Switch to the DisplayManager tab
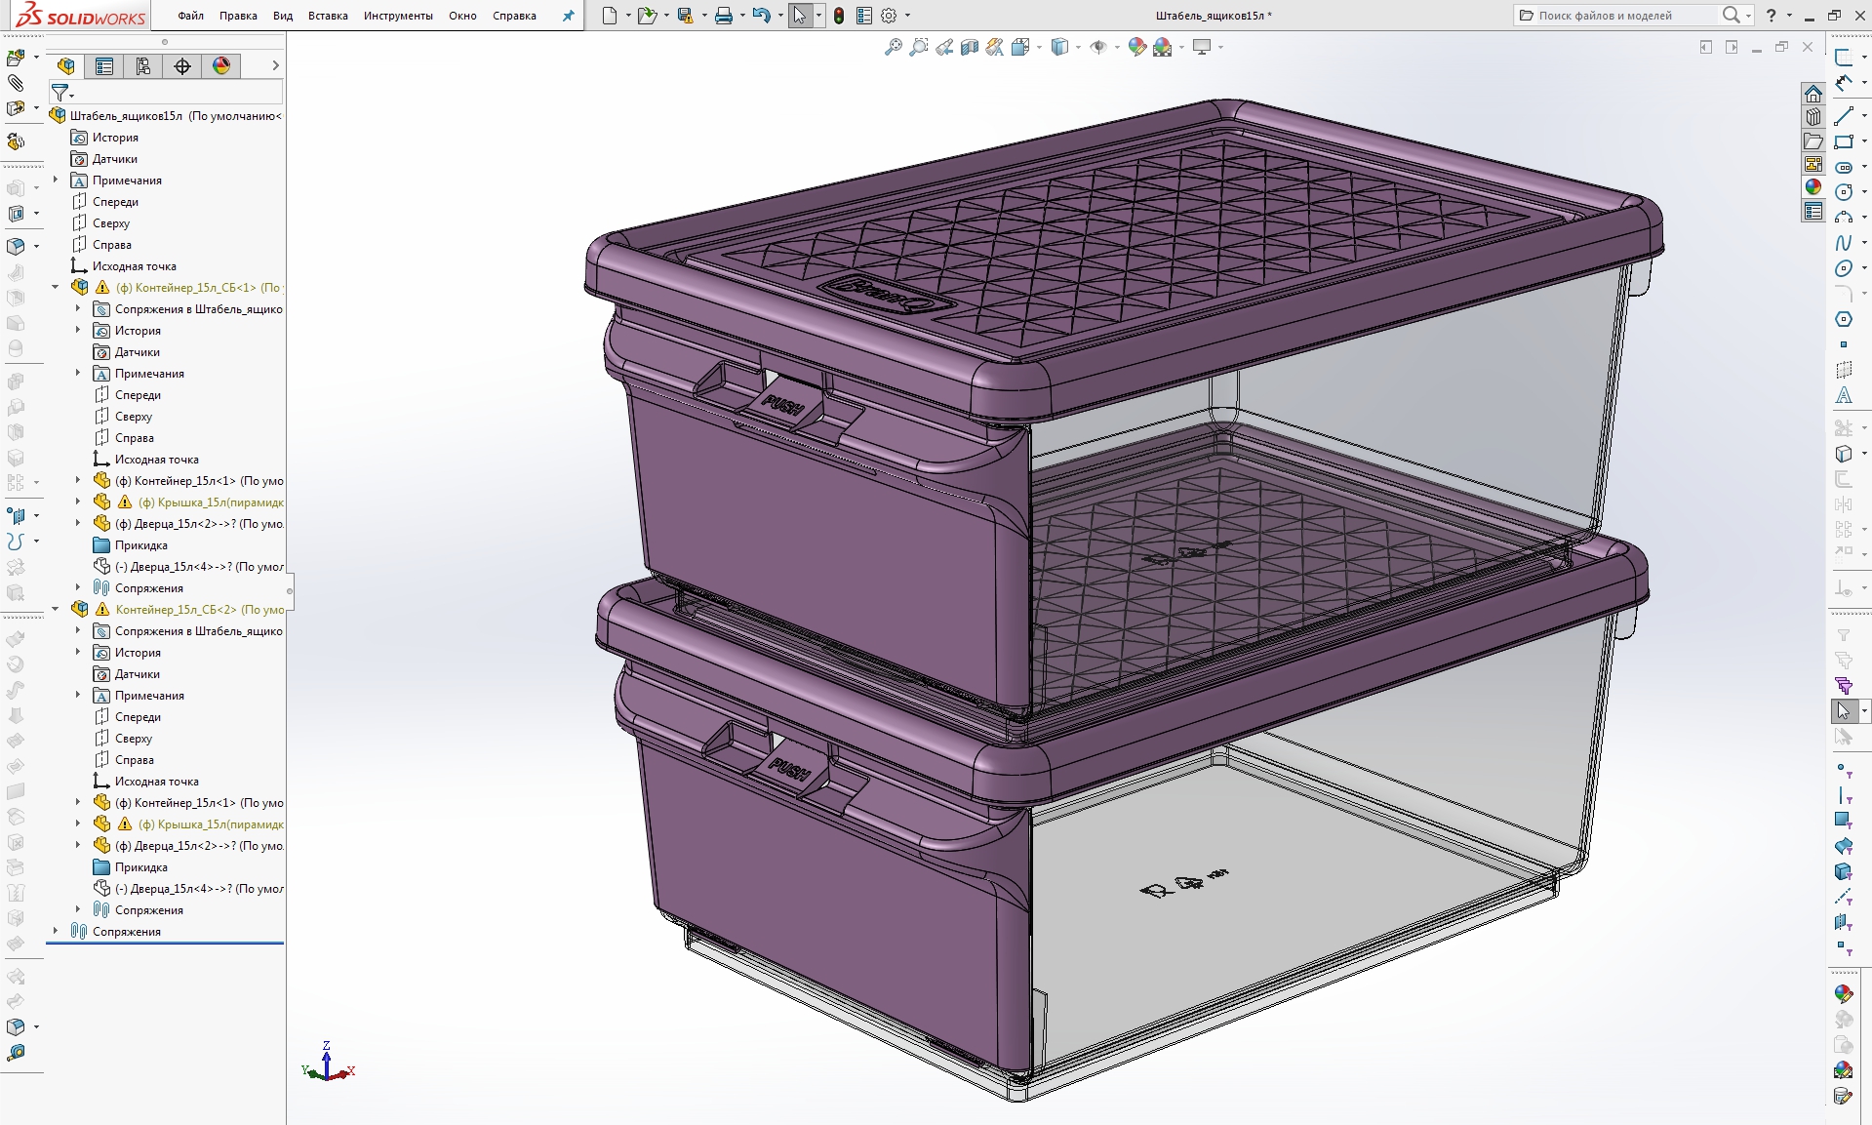The width and height of the screenshot is (1872, 1125). pos(221,65)
